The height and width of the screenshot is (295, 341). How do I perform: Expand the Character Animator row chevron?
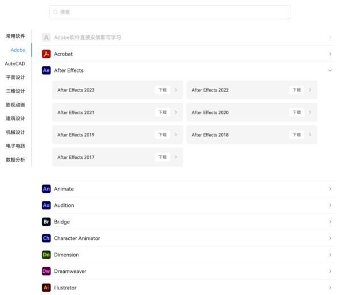point(330,238)
